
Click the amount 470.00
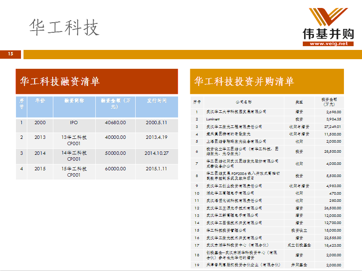[x=335, y=193]
